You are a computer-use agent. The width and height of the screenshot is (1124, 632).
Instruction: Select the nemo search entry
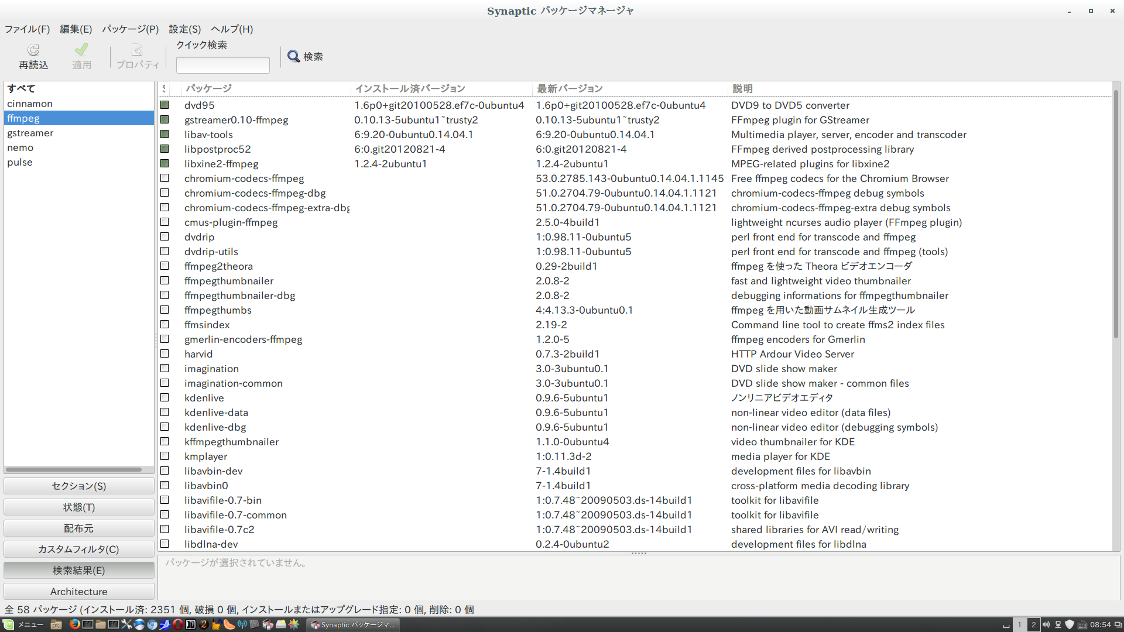[79, 147]
